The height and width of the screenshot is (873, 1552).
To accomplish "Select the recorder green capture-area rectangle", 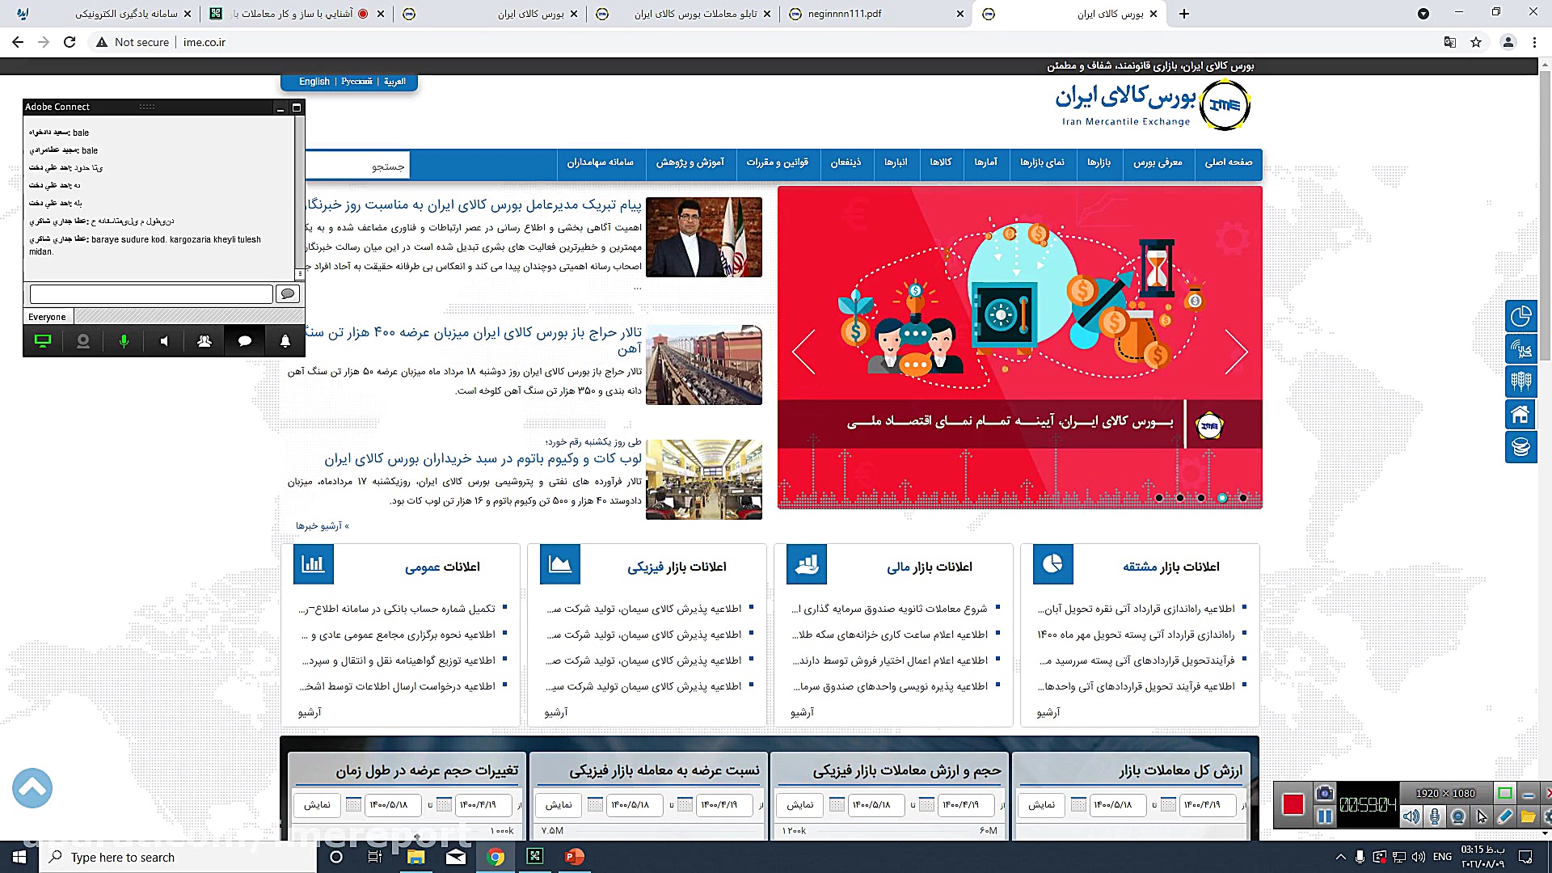I will pyautogui.click(x=1505, y=793).
